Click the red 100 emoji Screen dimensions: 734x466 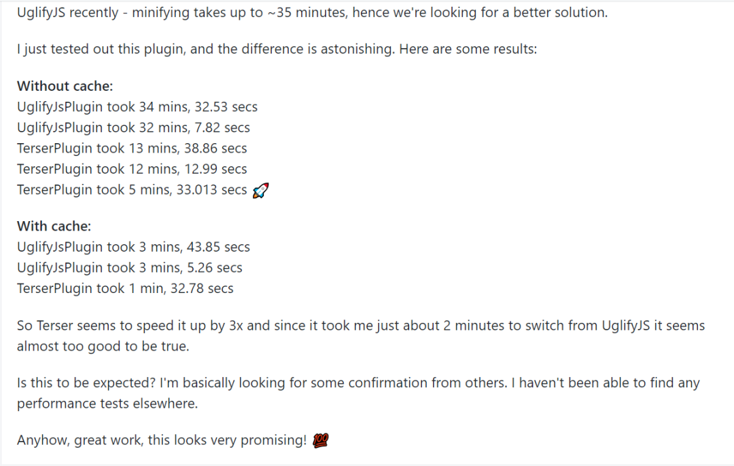[x=321, y=441]
